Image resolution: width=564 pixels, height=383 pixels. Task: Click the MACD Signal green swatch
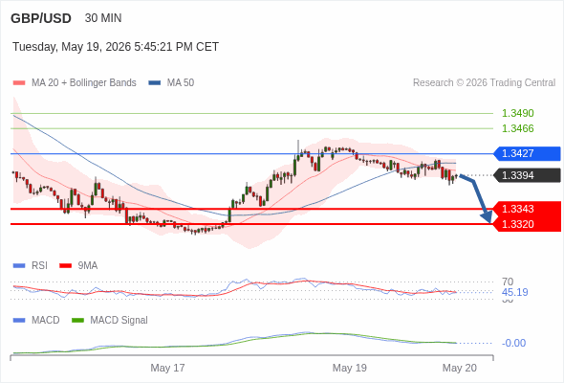click(77, 321)
